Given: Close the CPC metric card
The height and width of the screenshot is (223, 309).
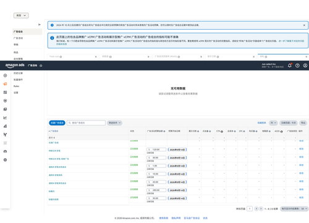Looking at the screenshot, I should (307, 57).
